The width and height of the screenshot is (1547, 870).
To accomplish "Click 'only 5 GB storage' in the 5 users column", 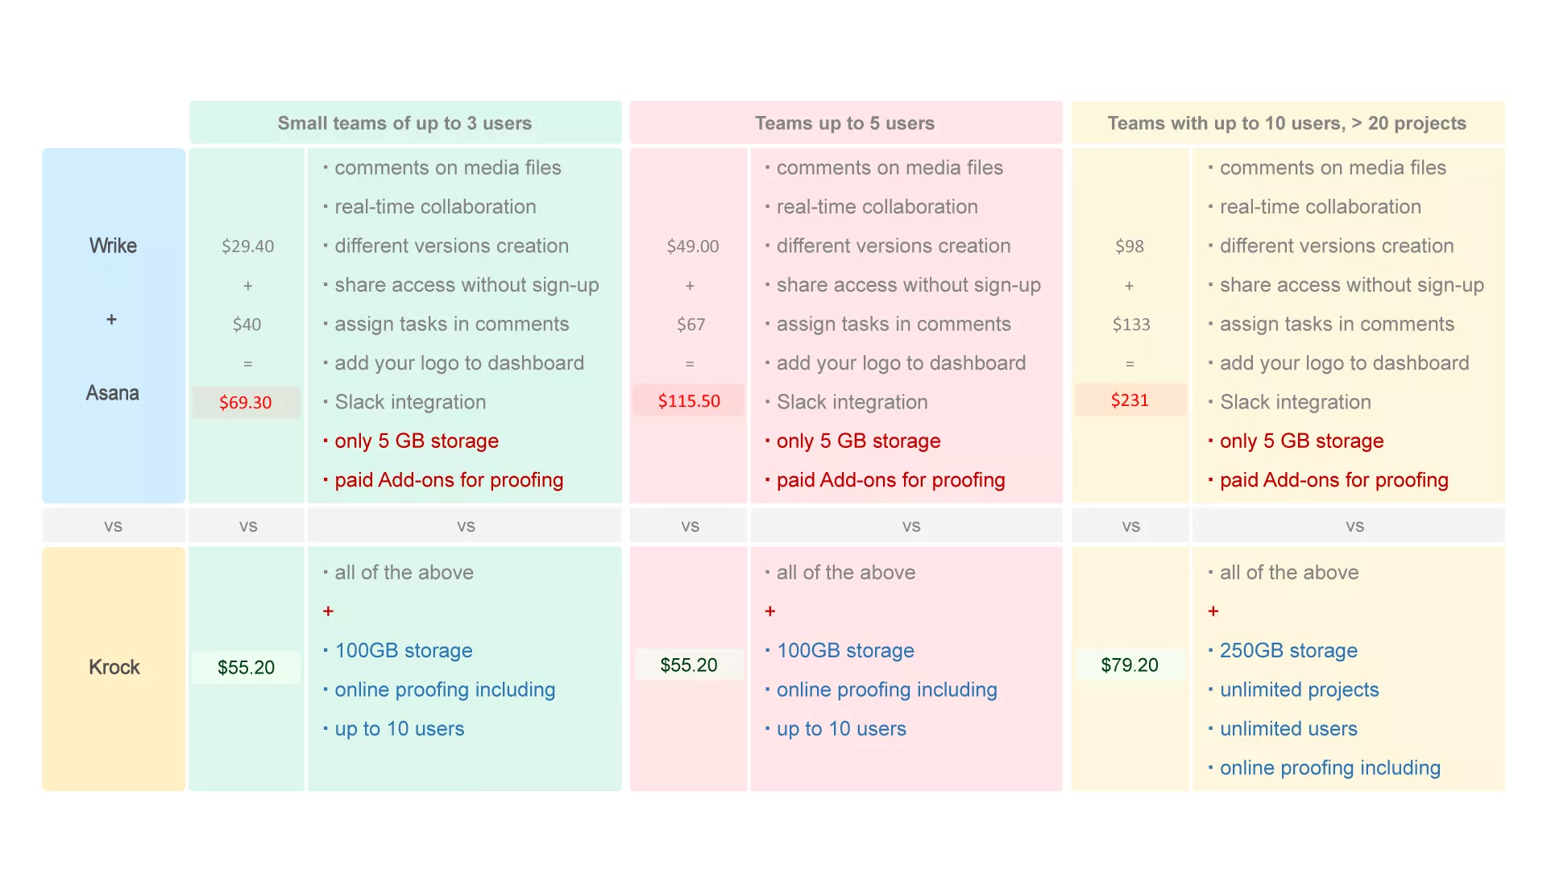I will 859,441.
